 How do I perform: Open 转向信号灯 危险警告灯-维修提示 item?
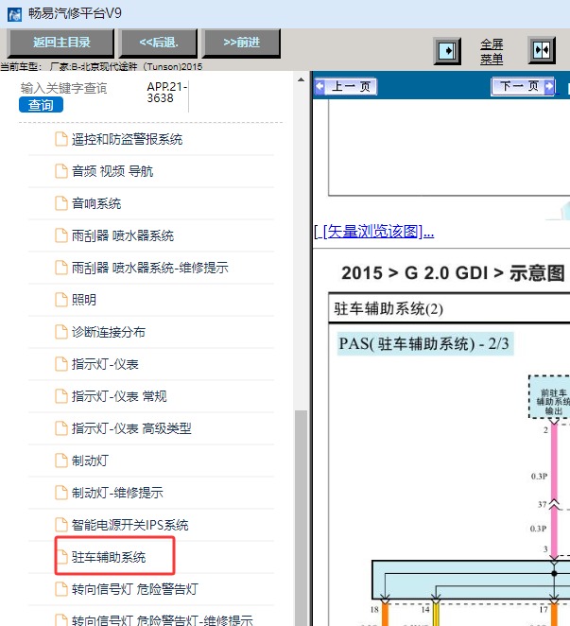tap(162, 620)
